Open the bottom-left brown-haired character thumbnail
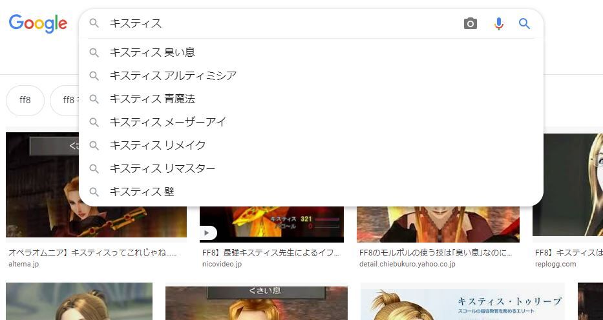 (x=79, y=301)
